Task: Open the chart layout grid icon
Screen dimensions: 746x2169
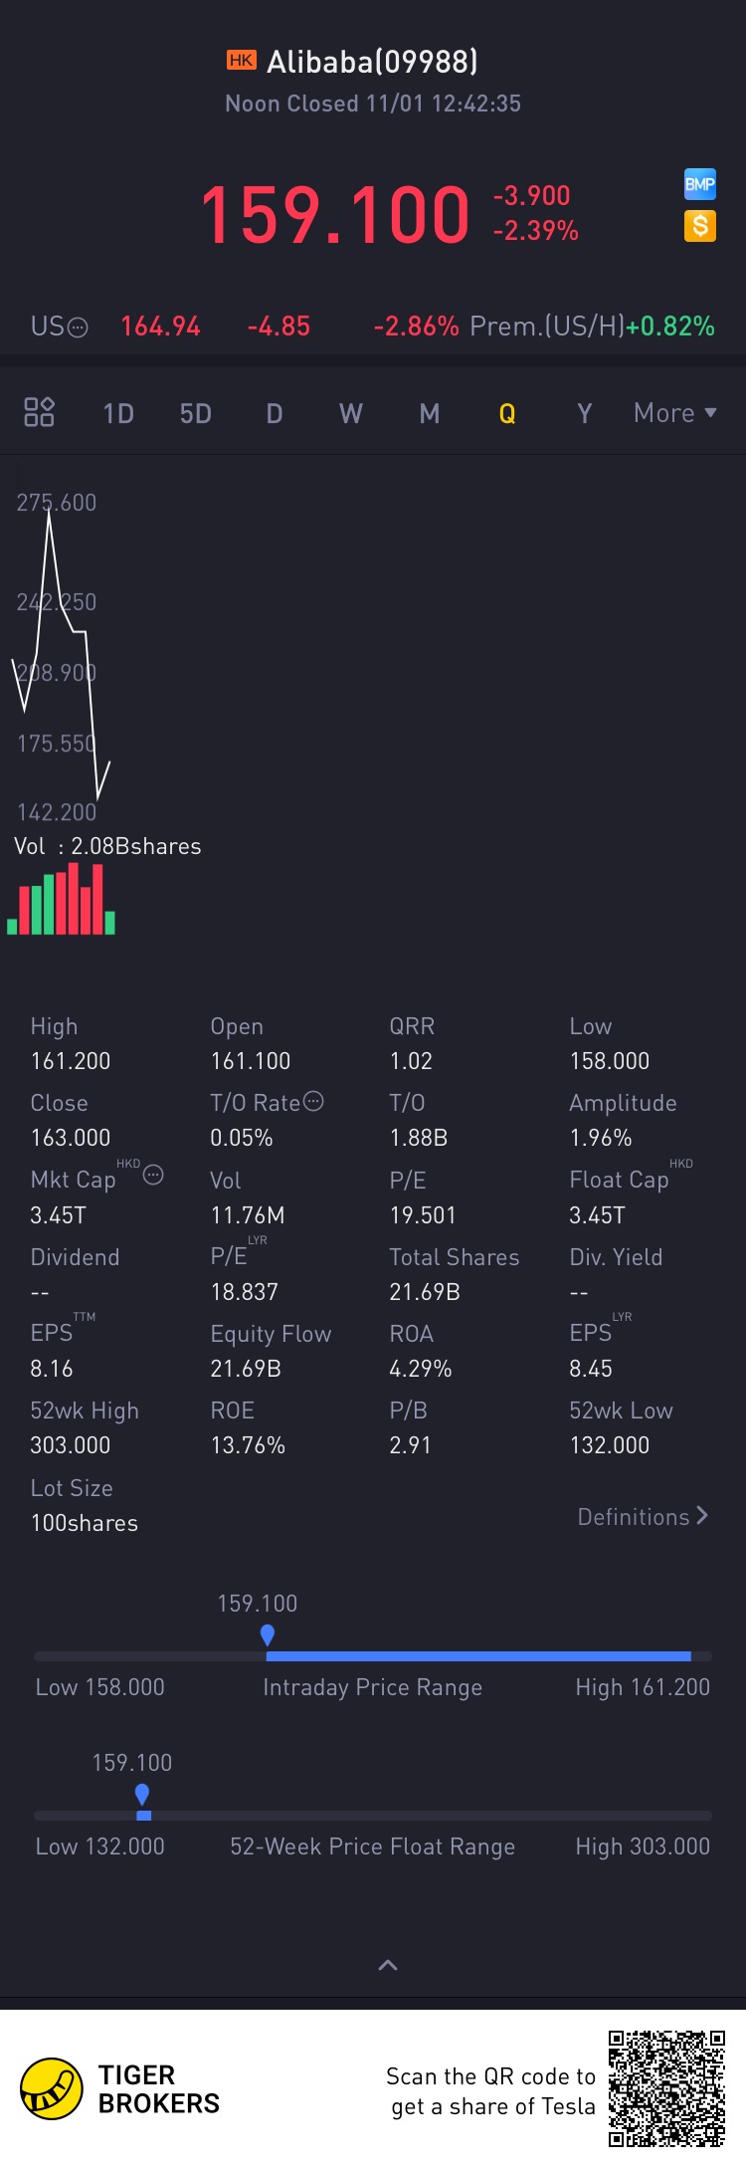Action: [39, 412]
